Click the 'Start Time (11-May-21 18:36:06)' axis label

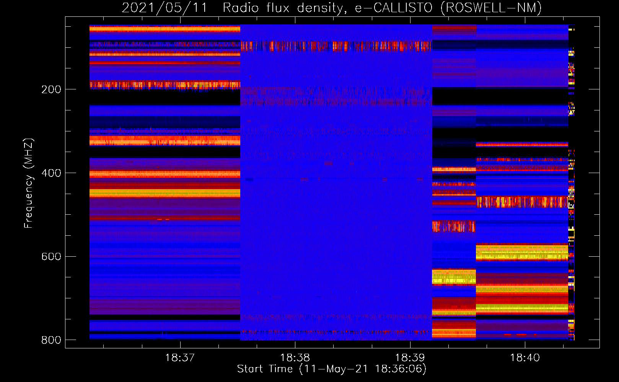point(332,369)
